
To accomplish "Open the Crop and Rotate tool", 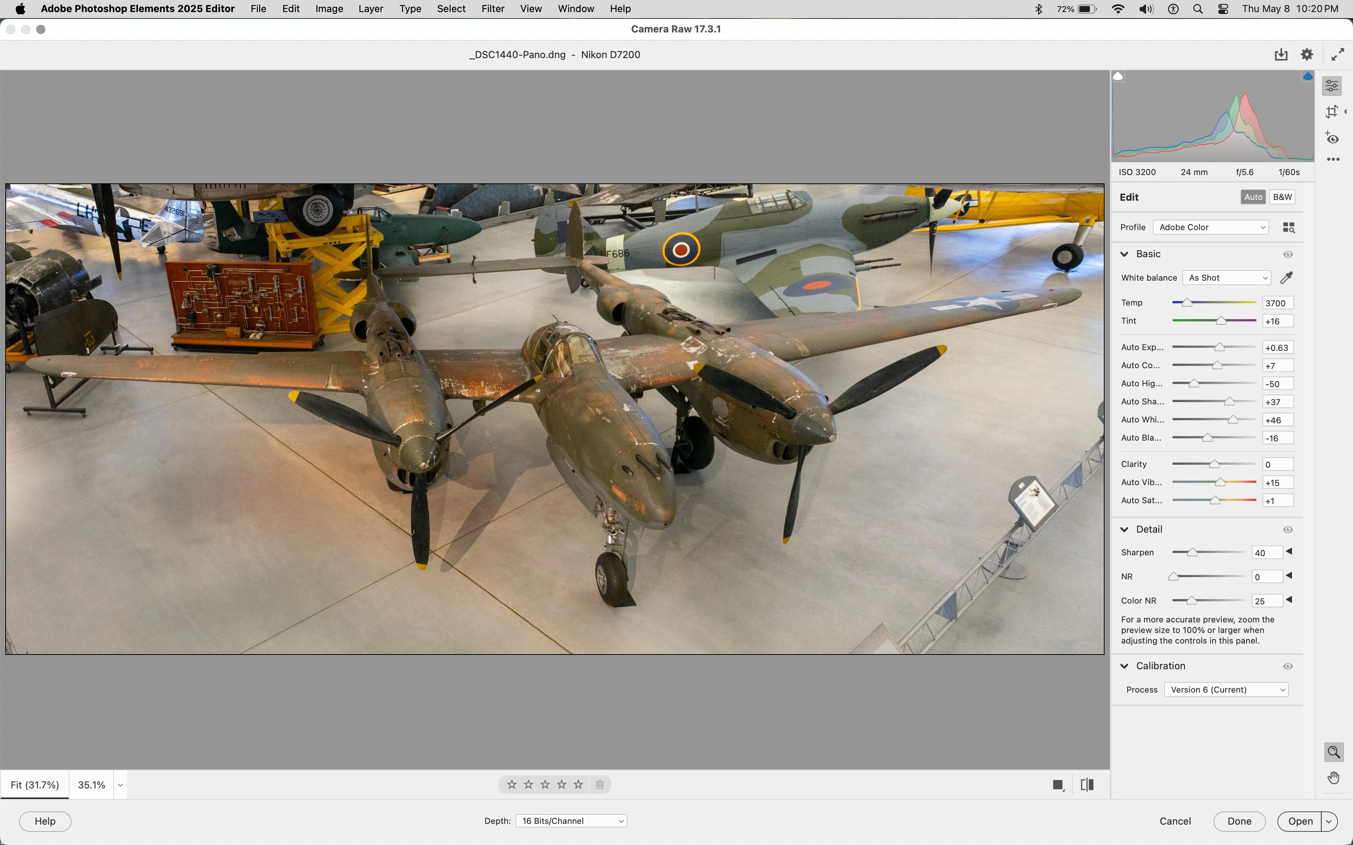I will pyautogui.click(x=1332, y=112).
